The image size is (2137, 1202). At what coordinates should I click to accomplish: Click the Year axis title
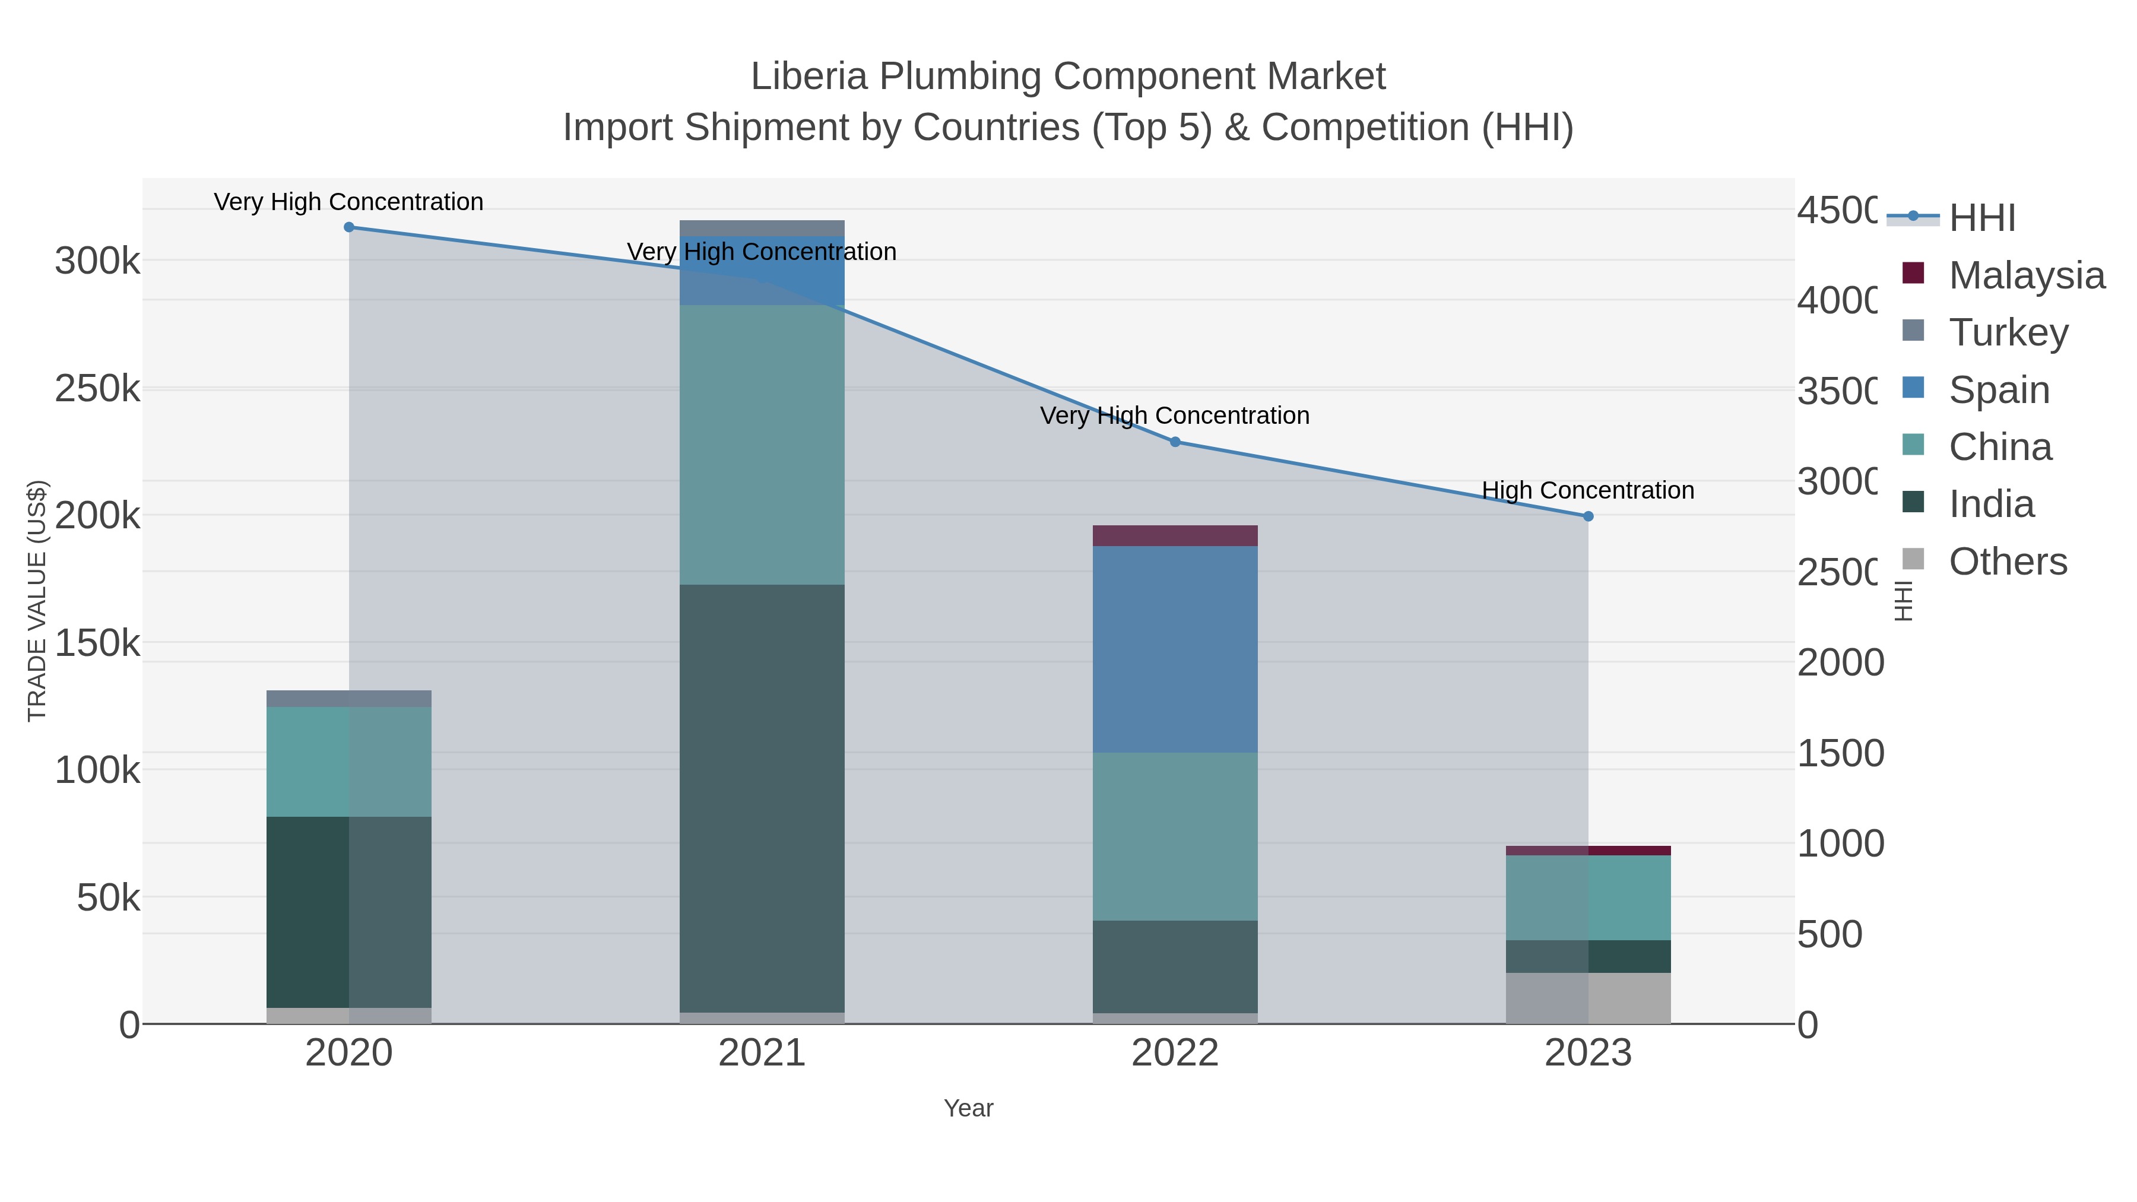(968, 1108)
